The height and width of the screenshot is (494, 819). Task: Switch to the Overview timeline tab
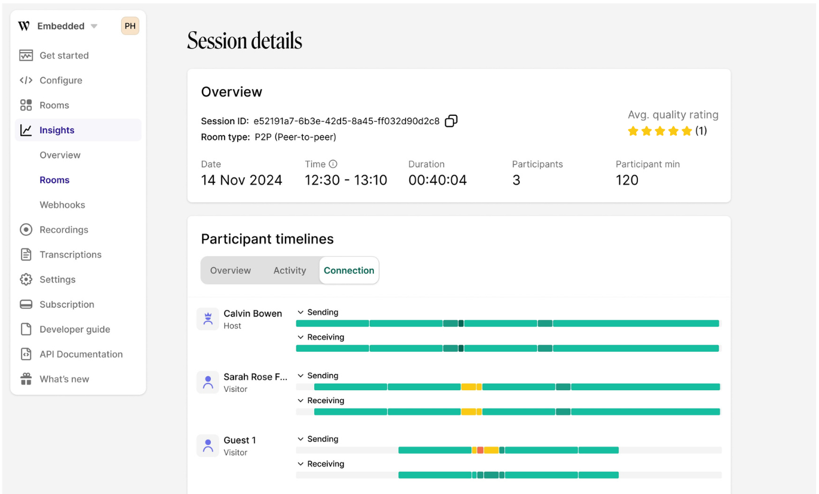pyautogui.click(x=231, y=271)
